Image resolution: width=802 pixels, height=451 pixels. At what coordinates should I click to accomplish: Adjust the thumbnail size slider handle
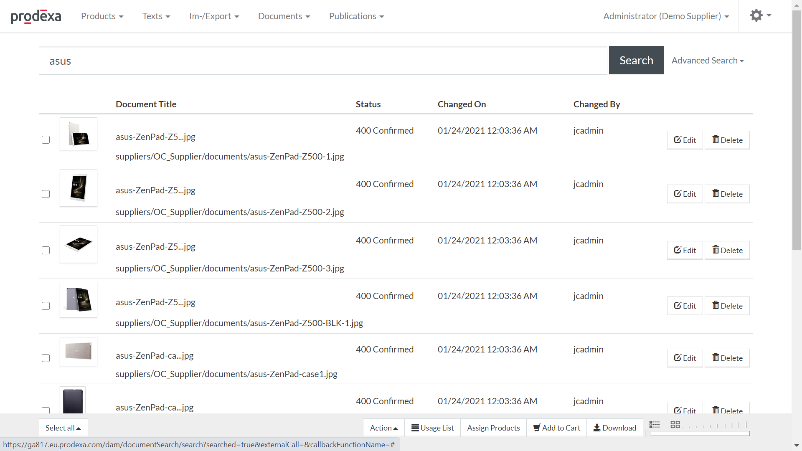coord(648,434)
